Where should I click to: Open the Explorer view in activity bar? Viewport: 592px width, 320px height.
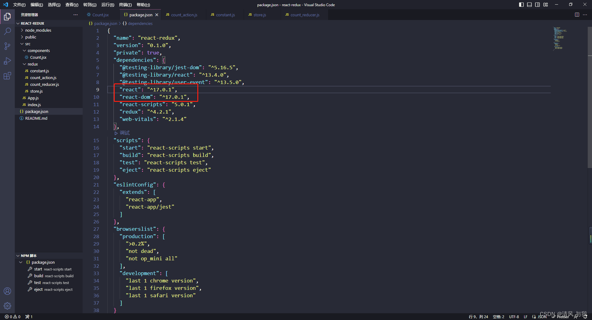click(7, 17)
